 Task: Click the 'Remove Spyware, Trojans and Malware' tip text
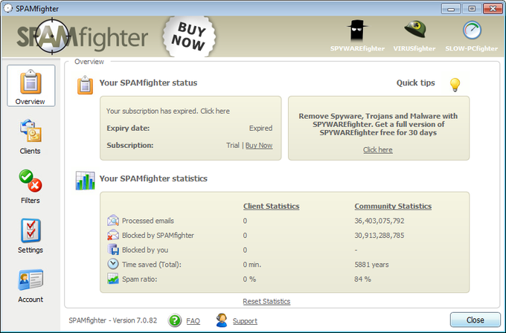[378, 124]
